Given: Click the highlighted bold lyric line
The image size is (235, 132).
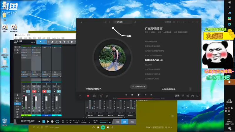Looking at the screenshot, I should (154, 60).
